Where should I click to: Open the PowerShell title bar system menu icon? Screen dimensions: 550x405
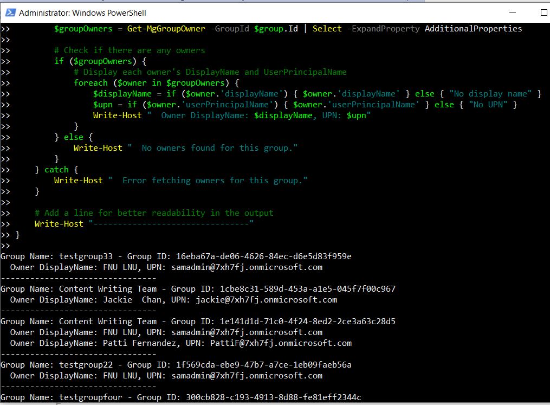tap(10, 12)
